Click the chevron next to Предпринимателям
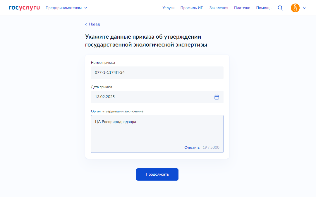 (86, 8)
